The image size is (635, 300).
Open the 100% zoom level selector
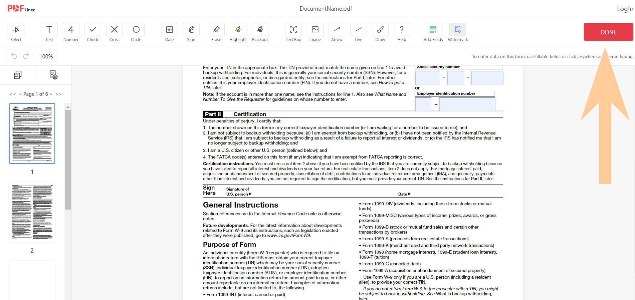[46, 56]
